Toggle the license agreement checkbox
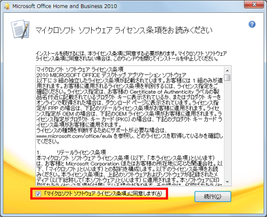This screenshot has width=267, height=217. [38, 194]
